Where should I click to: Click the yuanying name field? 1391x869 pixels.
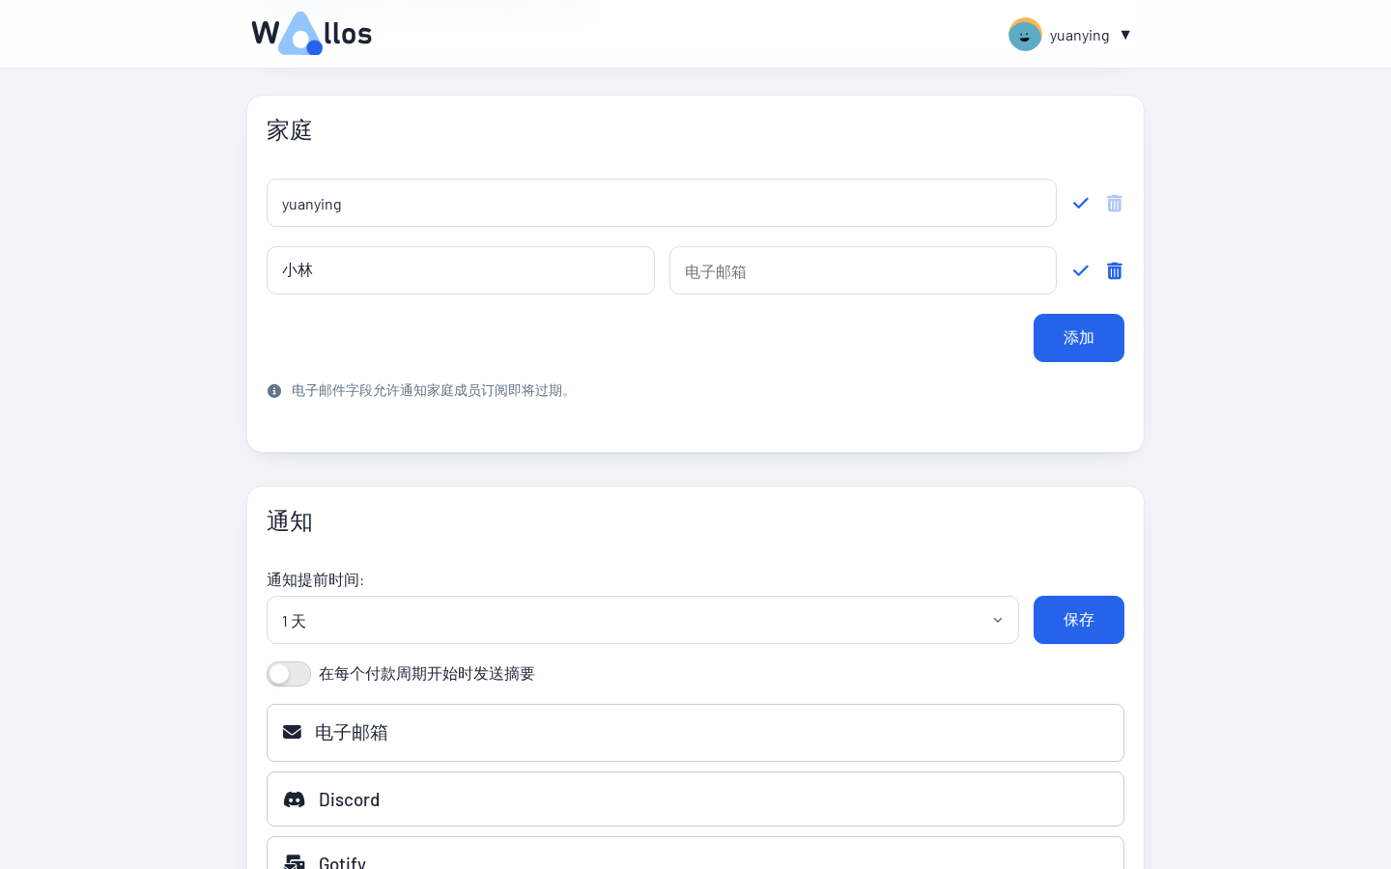662,203
